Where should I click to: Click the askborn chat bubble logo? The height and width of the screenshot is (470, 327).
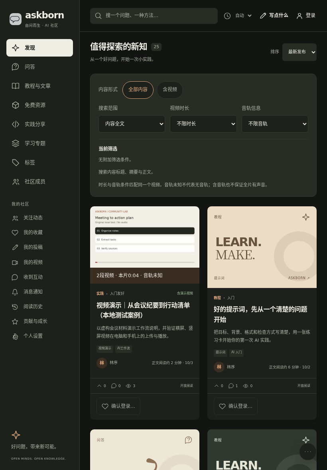15,19
